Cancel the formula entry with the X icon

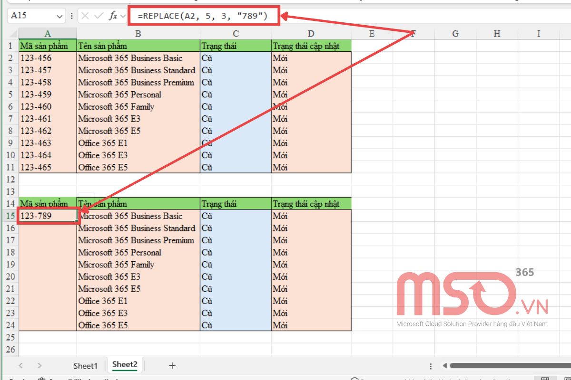pyautogui.click(x=85, y=16)
